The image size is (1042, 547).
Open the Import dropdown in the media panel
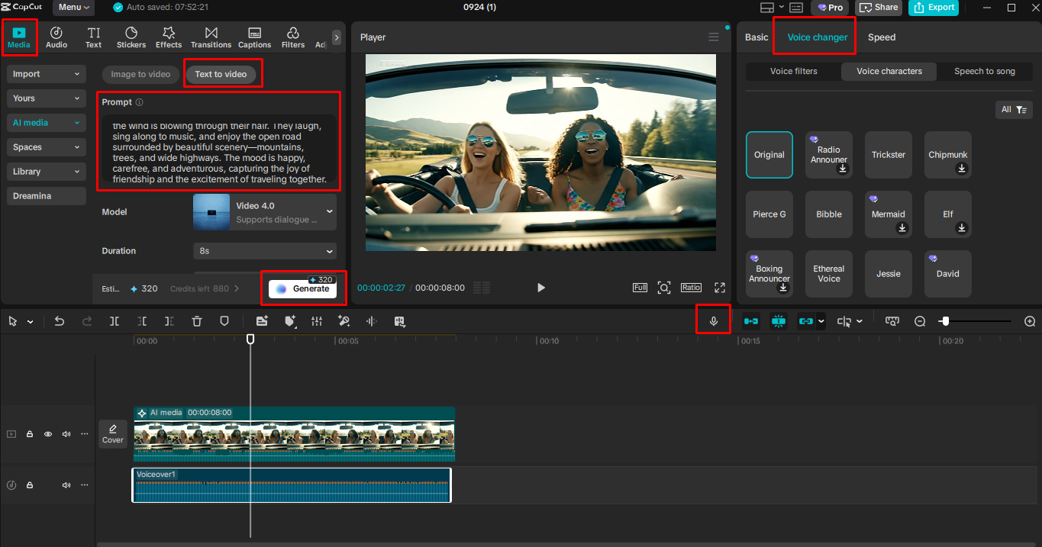coord(46,74)
